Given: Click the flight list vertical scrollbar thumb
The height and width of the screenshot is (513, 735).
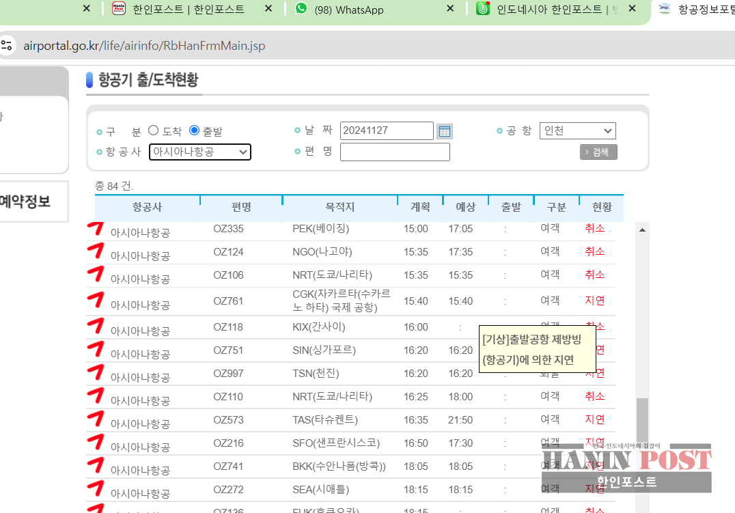Looking at the screenshot, I should tap(642, 424).
